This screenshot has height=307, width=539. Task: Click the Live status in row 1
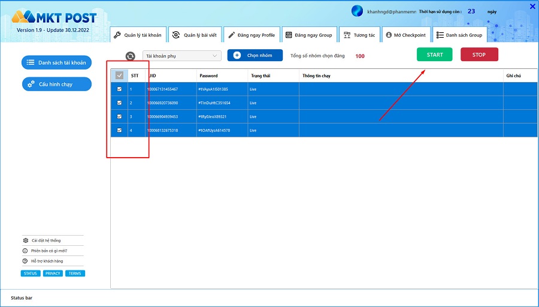[x=253, y=89]
